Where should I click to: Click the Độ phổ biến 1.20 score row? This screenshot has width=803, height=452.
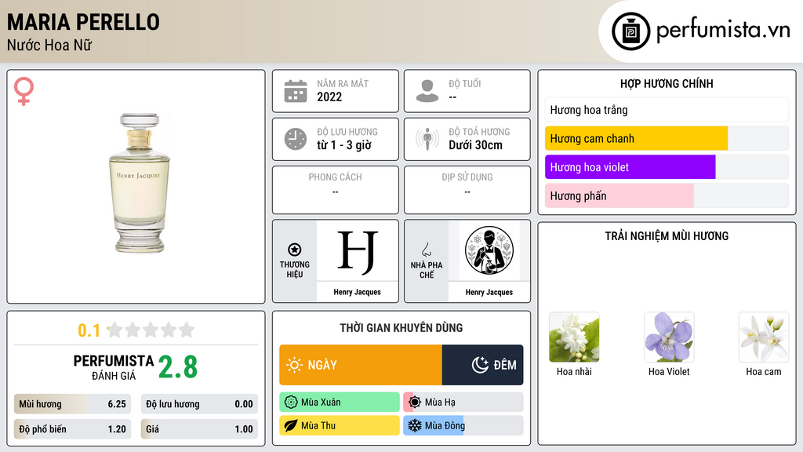(x=72, y=429)
